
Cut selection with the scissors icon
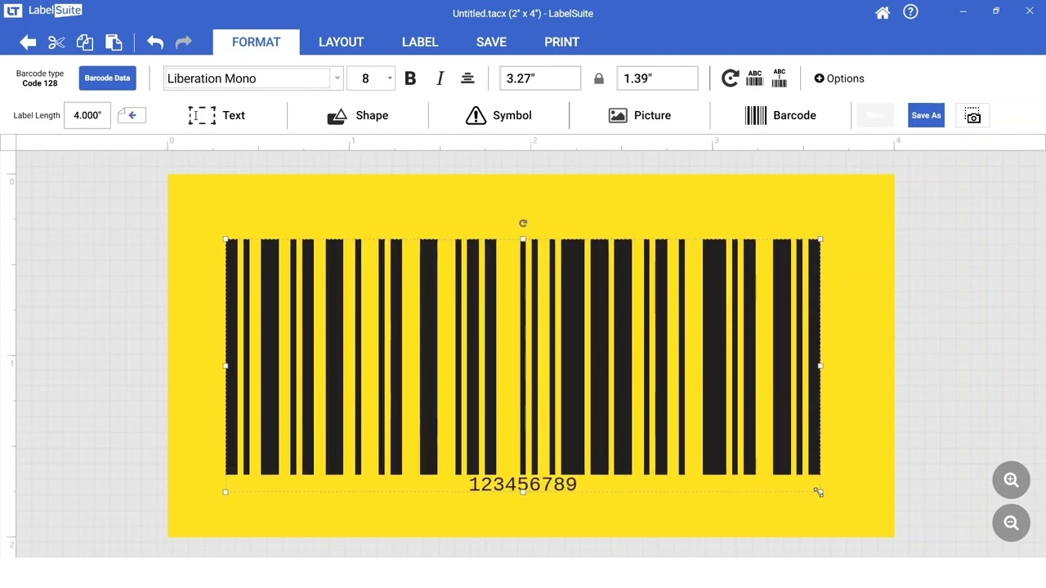[56, 42]
